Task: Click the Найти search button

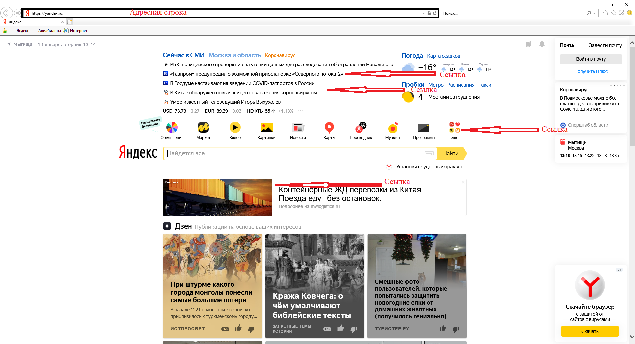Action: pyautogui.click(x=451, y=153)
